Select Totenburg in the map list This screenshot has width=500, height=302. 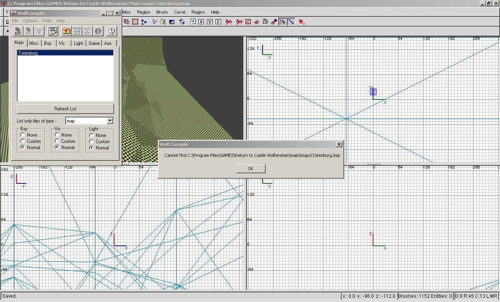click(x=28, y=53)
